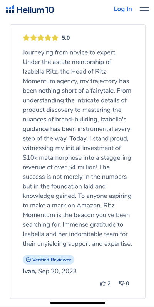Select the first rating star

coord(26,38)
